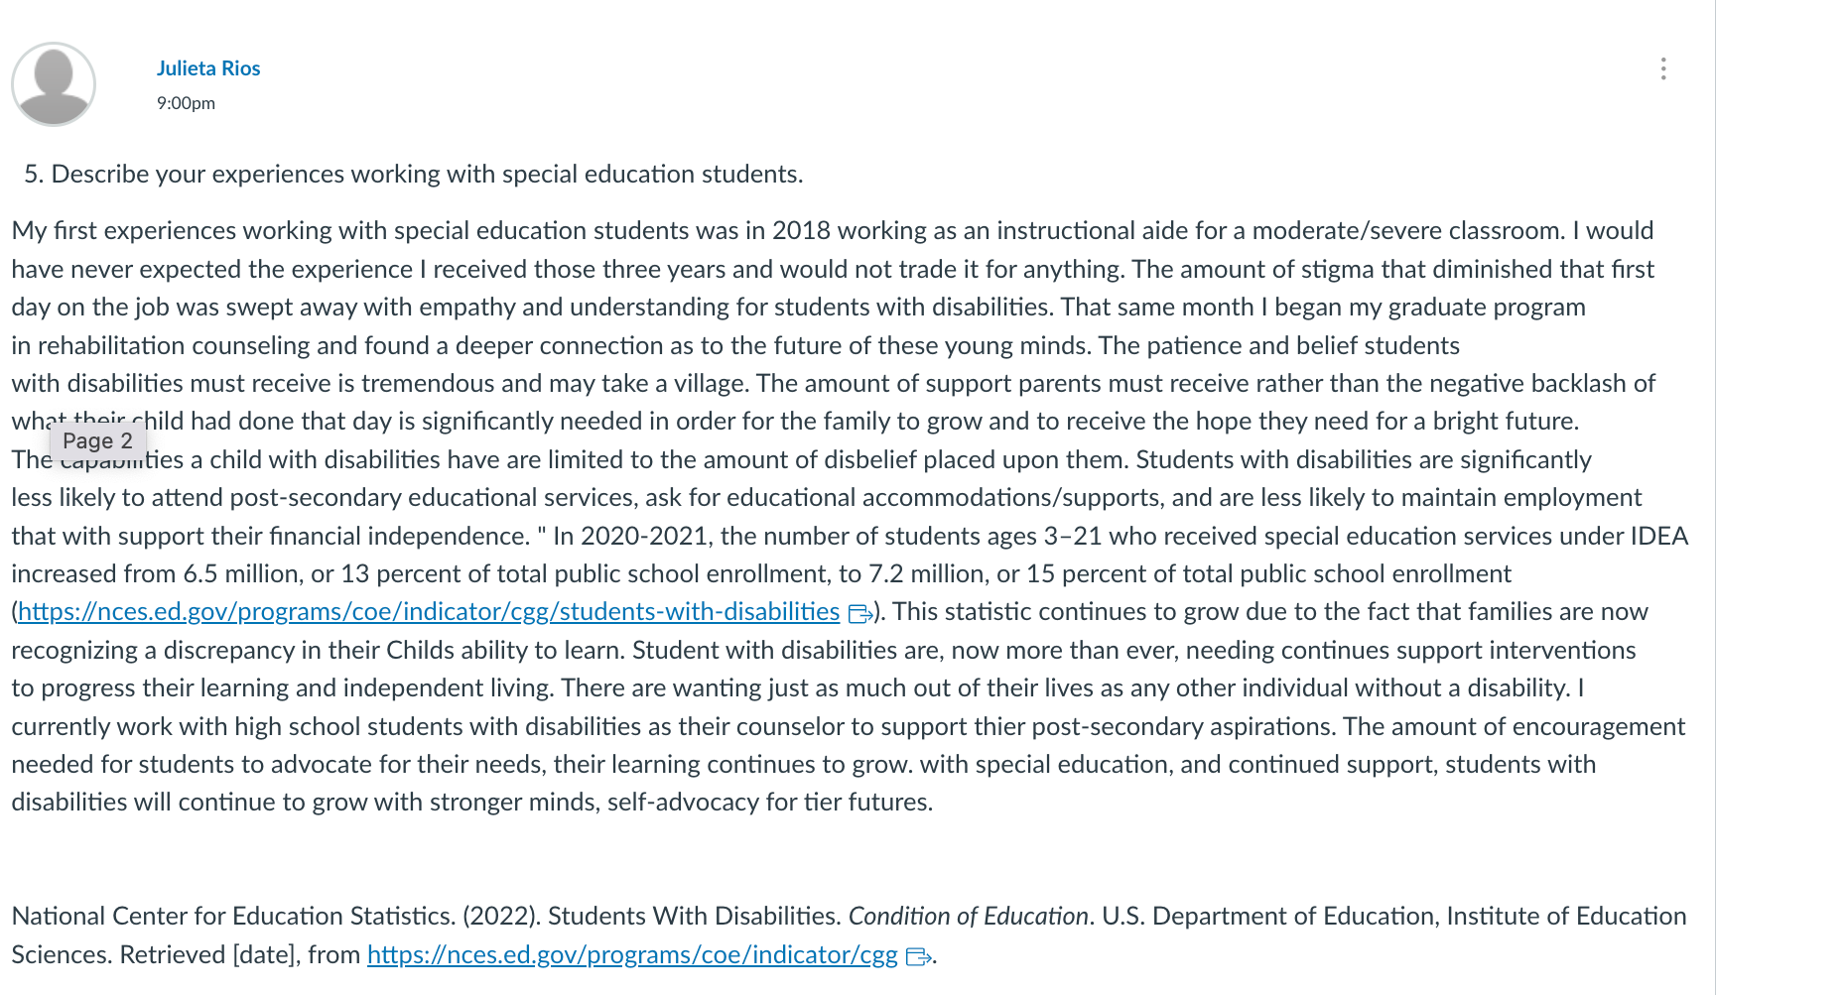Open the nces.ed.gov/programs/coe/indicator/cgg reference link

632,955
